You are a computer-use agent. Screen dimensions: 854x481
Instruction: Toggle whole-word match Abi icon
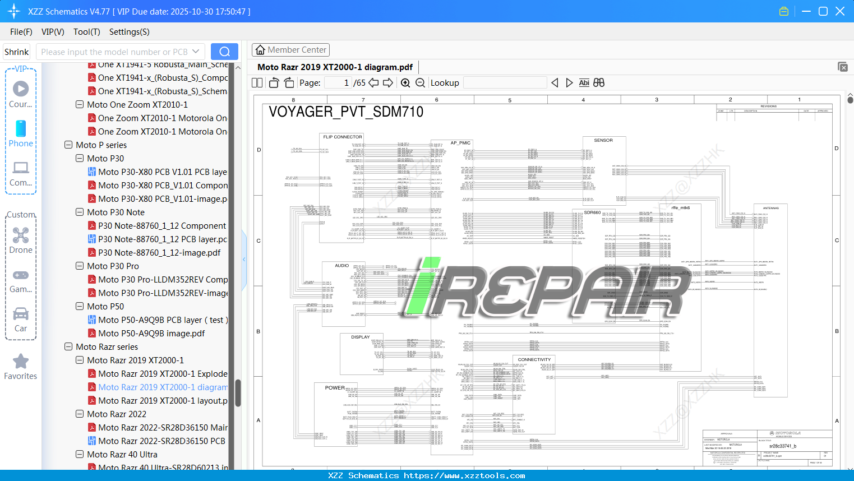584,82
